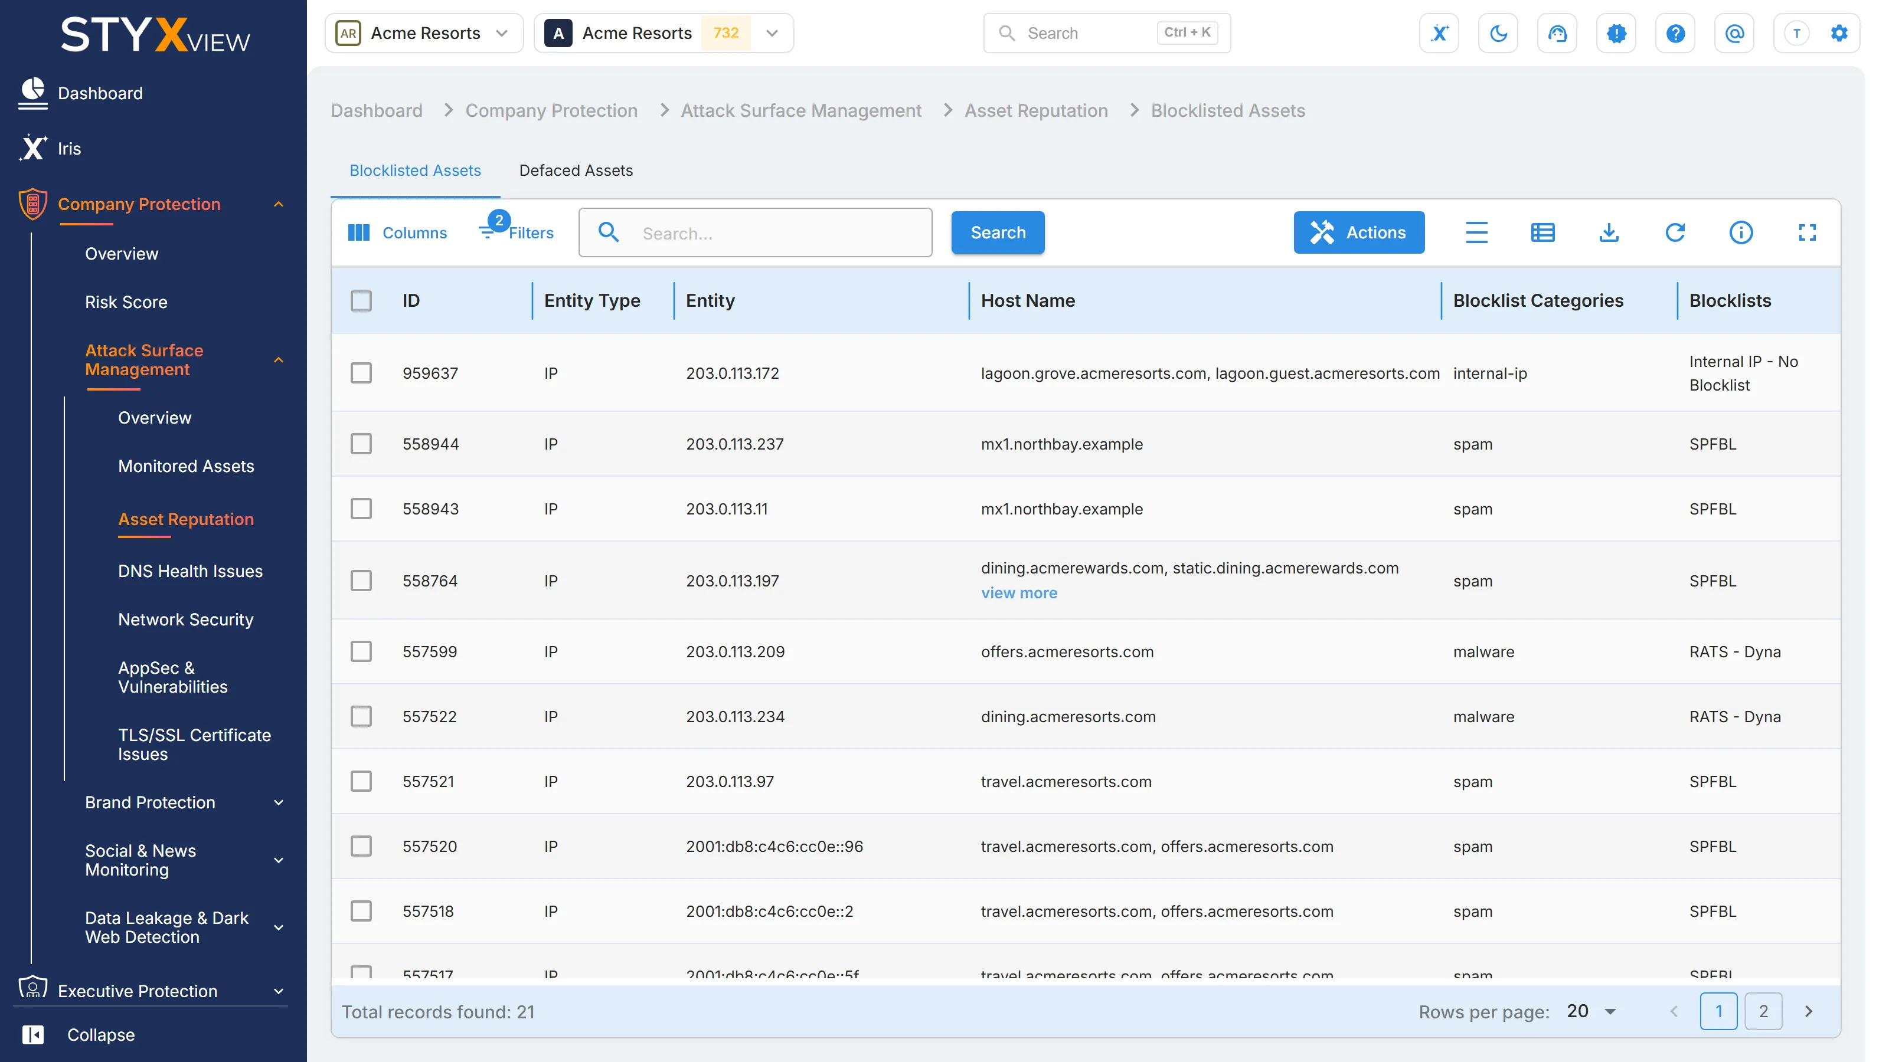The width and height of the screenshot is (1889, 1062).
Task: Open Dashboard from sidebar
Action: [81, 93]
